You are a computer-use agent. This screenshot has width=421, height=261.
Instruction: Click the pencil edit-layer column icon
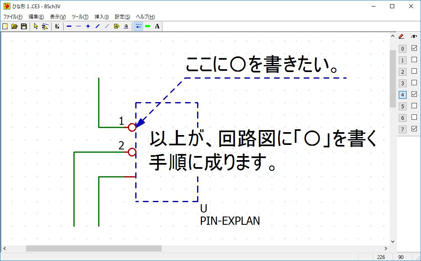pyautogui.click(x=401, y=37)
